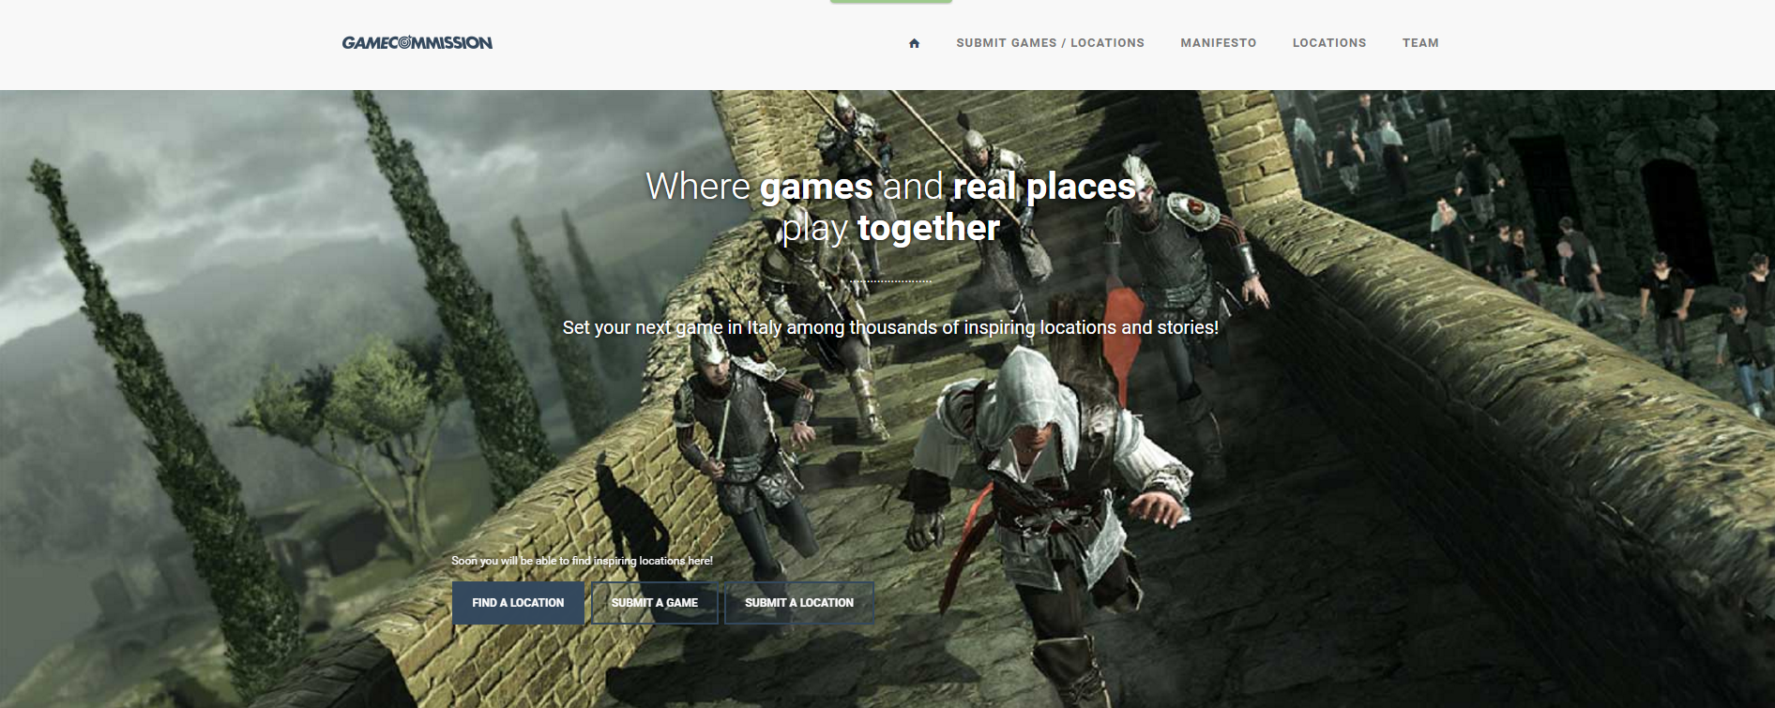Click the 'Soon you will be able' notice text
Screen dimensions: 1775x708
click(x=582, y=561)
